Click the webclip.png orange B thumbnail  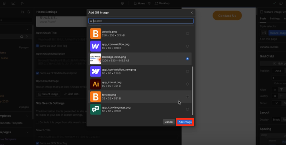click(x=95, y=33)
